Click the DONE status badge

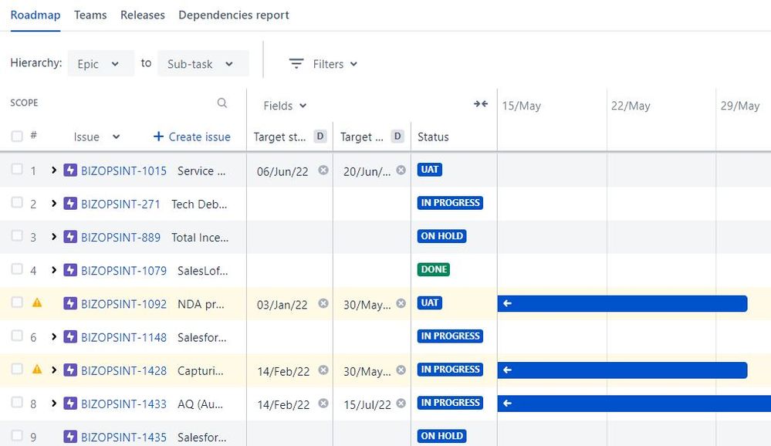point(434,269)
